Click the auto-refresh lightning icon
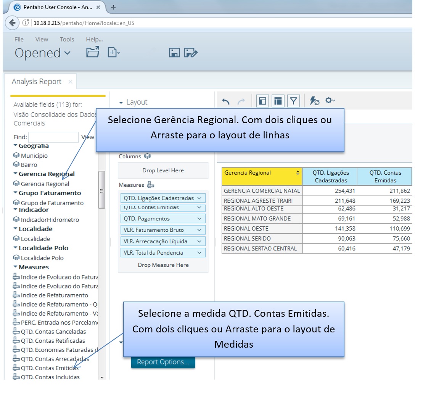 [314, 101]
